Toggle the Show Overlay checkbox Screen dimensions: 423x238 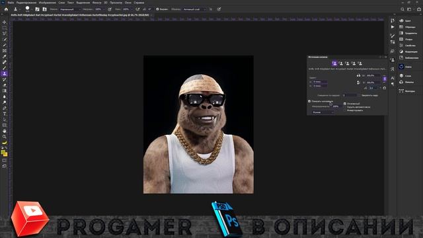pyautogui.click(x=309, y=101)
